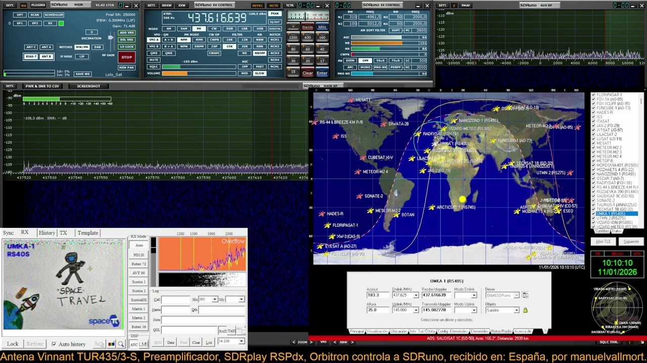Click the driver run icon next to Driver
Image resolution: width=647 pixels, height=363 pixels.
[525, 295]
